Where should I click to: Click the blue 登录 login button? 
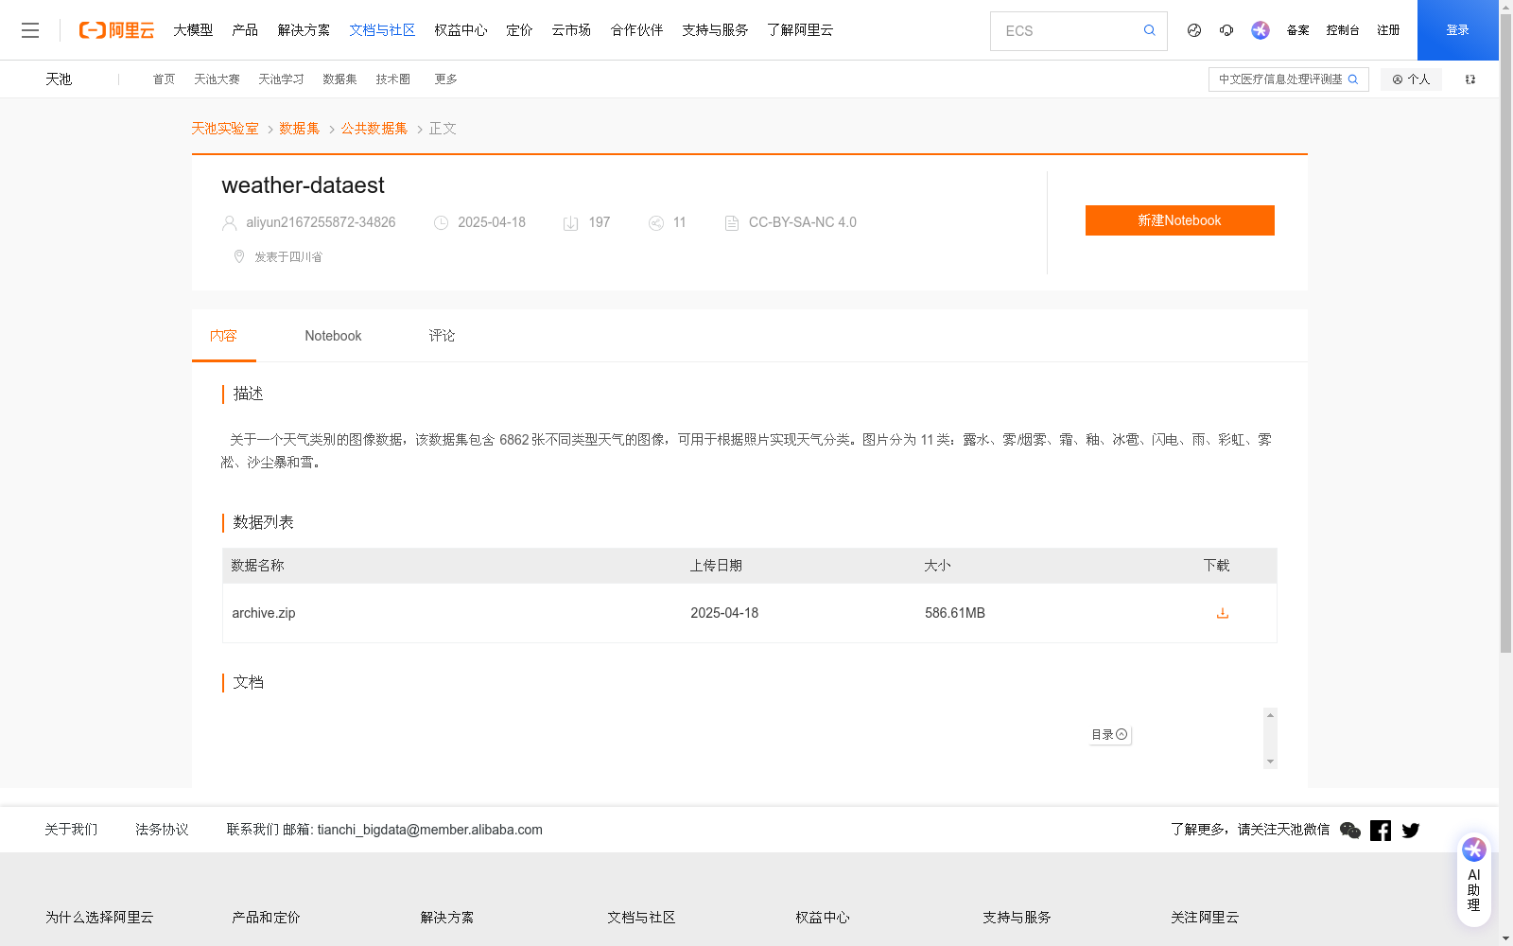1457,30
